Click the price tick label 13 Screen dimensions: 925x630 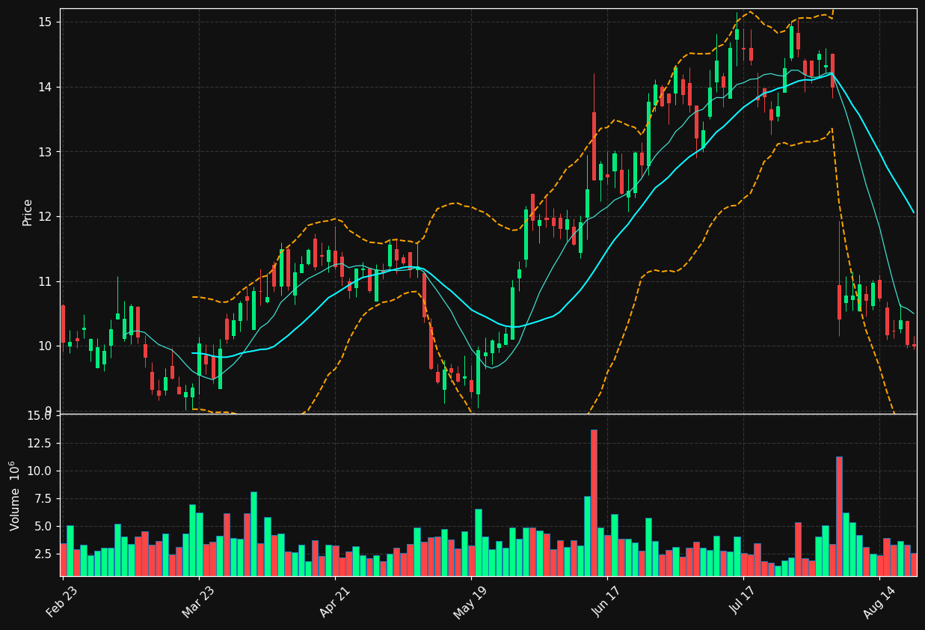44,152
